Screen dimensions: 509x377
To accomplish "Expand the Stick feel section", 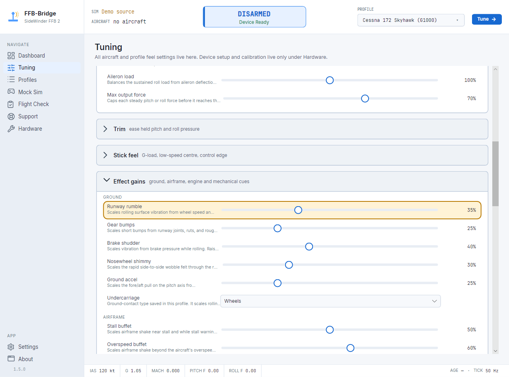I will point(292,155).
